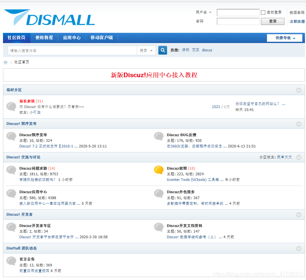The width and height of the screenshot is (306, 280).
Task: Open moderator 小叮当 profile
Action: tap(35, 112)
